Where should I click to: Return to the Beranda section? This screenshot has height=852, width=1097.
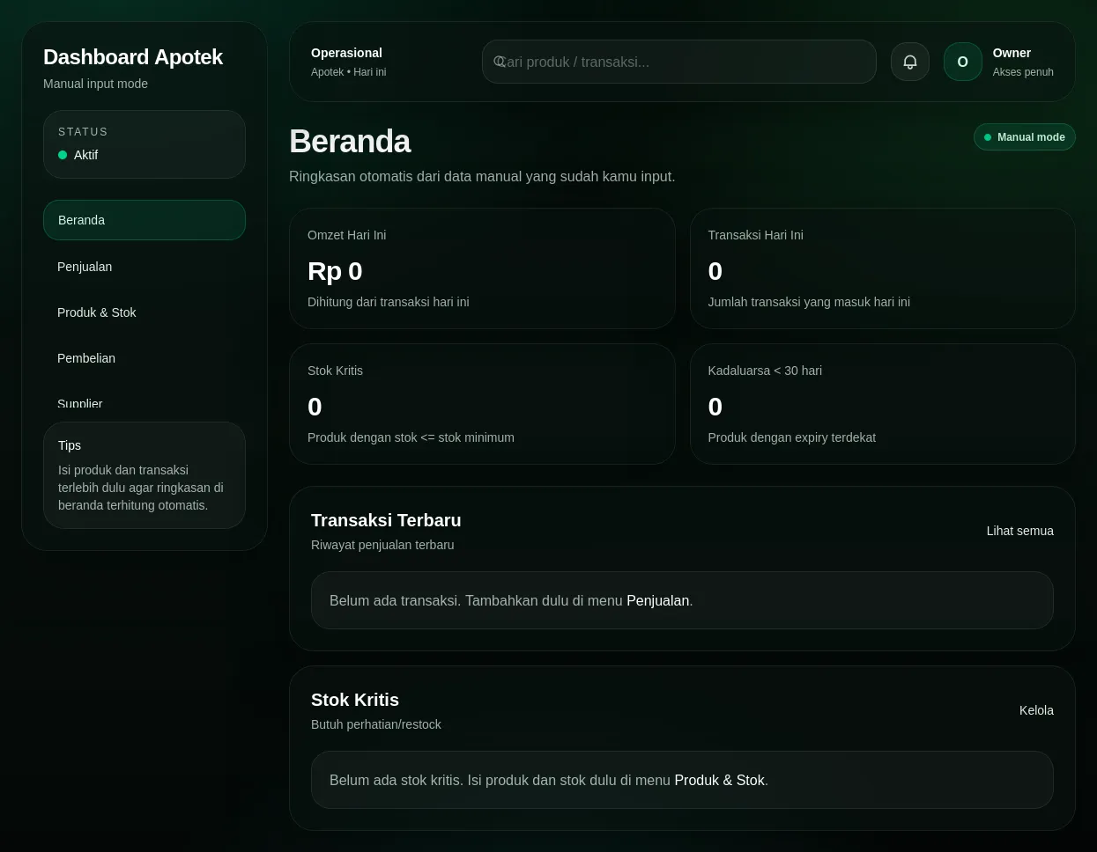[x=81, y=220]
